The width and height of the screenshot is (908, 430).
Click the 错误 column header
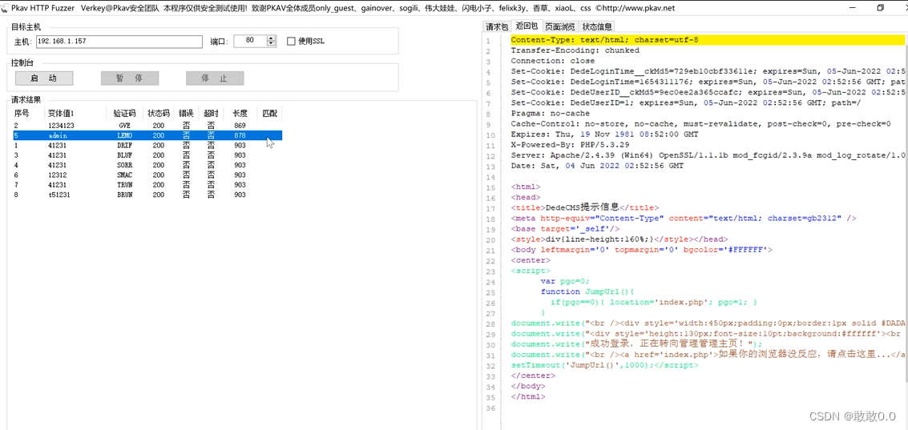[x=186, y=113]
